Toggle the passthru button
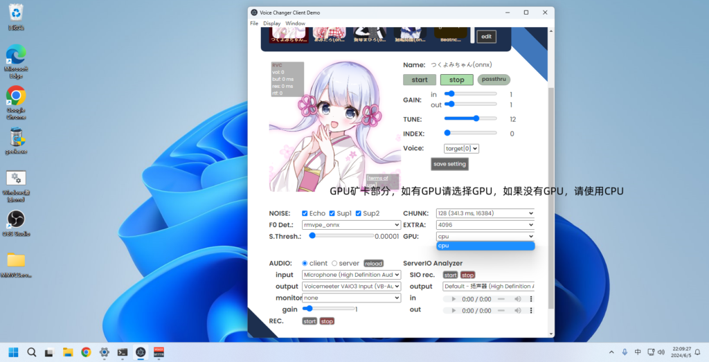Image resolution: width=709 pixels, height=362 pixels. (x=494, y=80)
